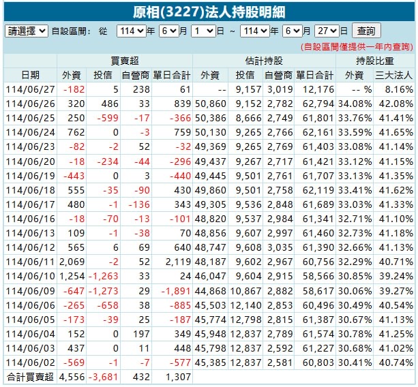Select the date cell 114/06/20
The image size is (418, 387).
pyautogui.click(x=31, y=161)
